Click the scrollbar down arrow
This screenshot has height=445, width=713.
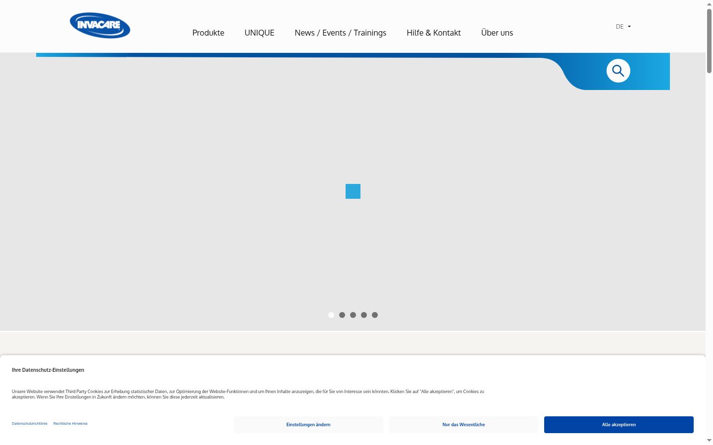(709, 441)
